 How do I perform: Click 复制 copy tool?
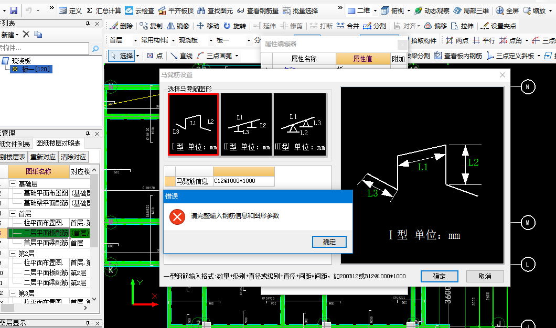[x=151, y=26]
